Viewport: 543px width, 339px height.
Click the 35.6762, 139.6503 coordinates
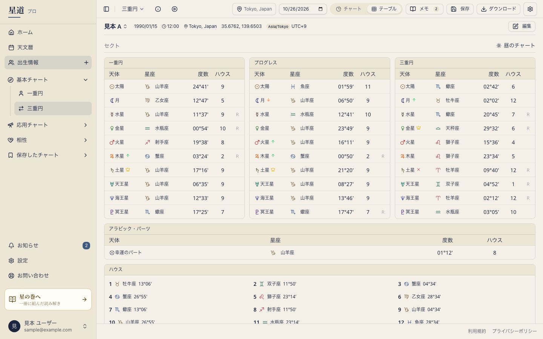click(x=241, y=26)
